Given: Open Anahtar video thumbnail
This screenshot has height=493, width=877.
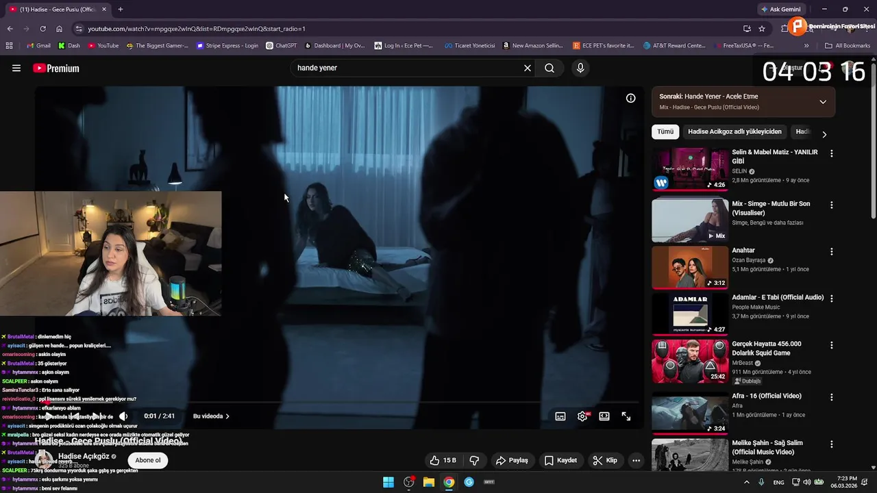Looking at the screenshot, I should tap(690, 267).
